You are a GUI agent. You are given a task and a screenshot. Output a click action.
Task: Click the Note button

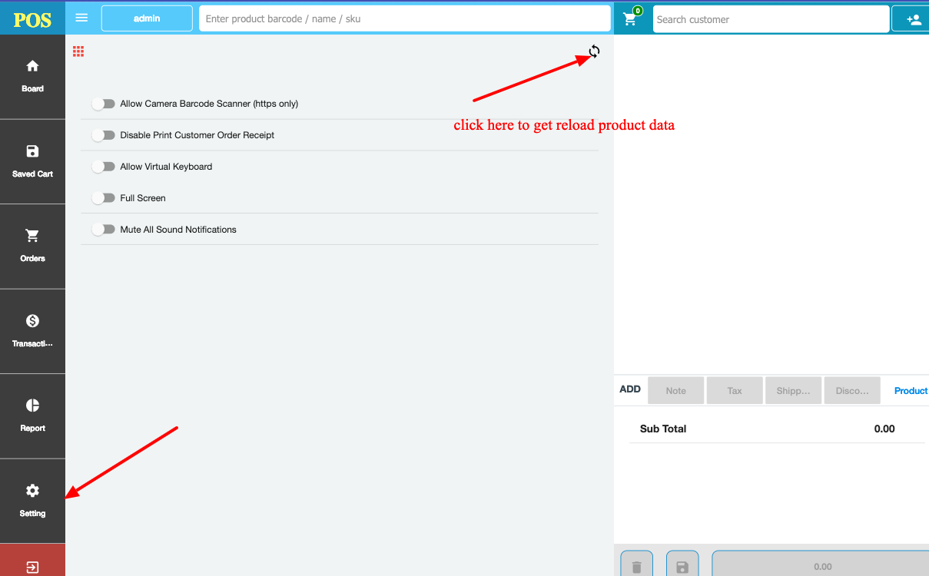click(675, 390)
